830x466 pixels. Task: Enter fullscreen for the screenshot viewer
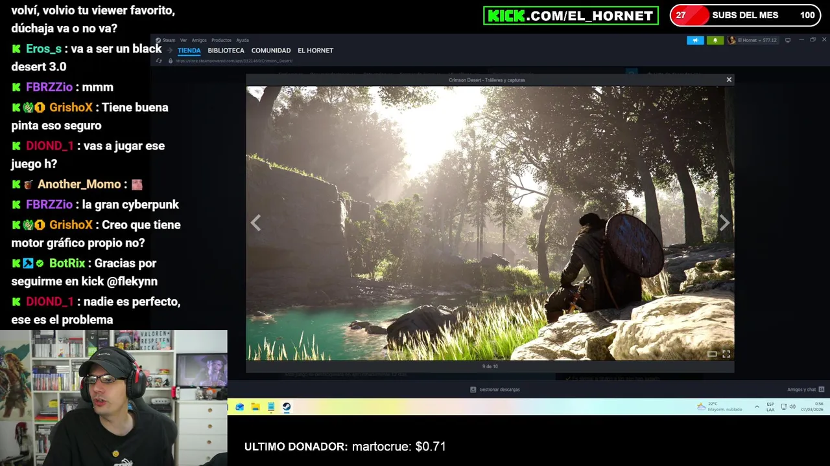[726, 354]
